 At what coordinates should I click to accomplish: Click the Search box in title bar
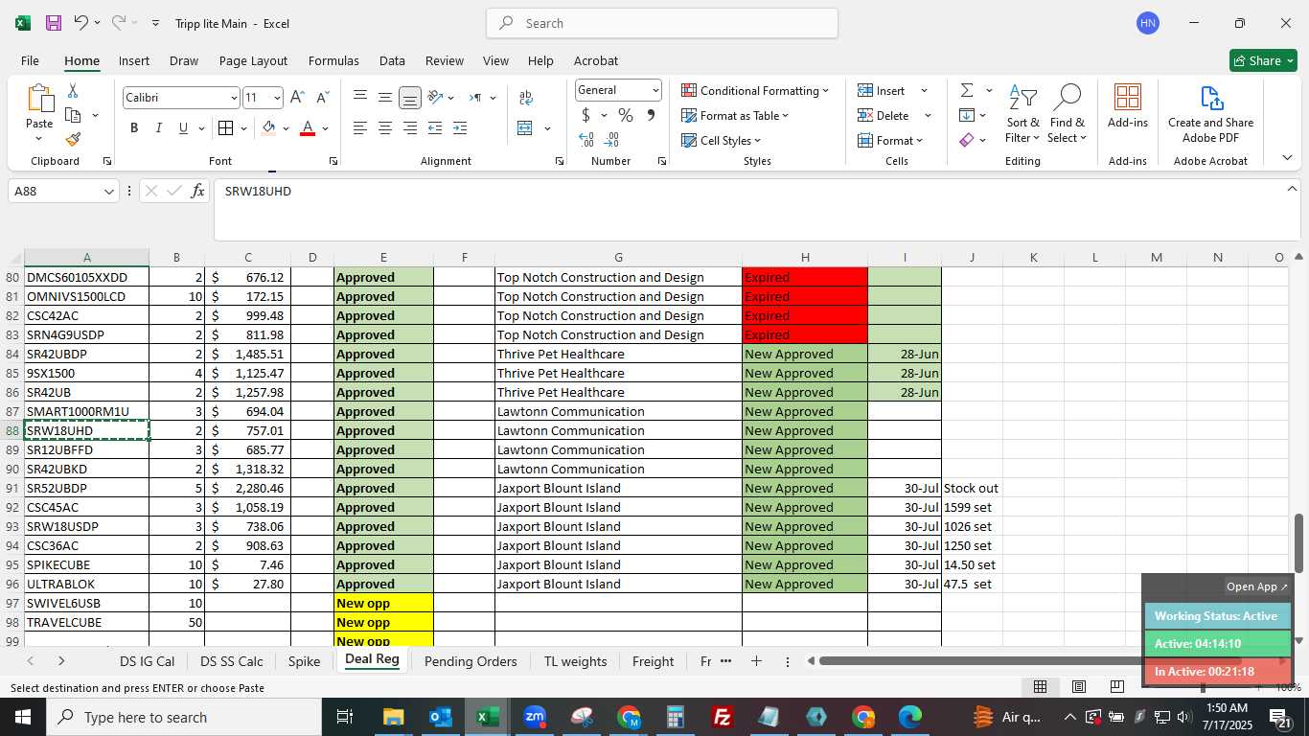662,23
